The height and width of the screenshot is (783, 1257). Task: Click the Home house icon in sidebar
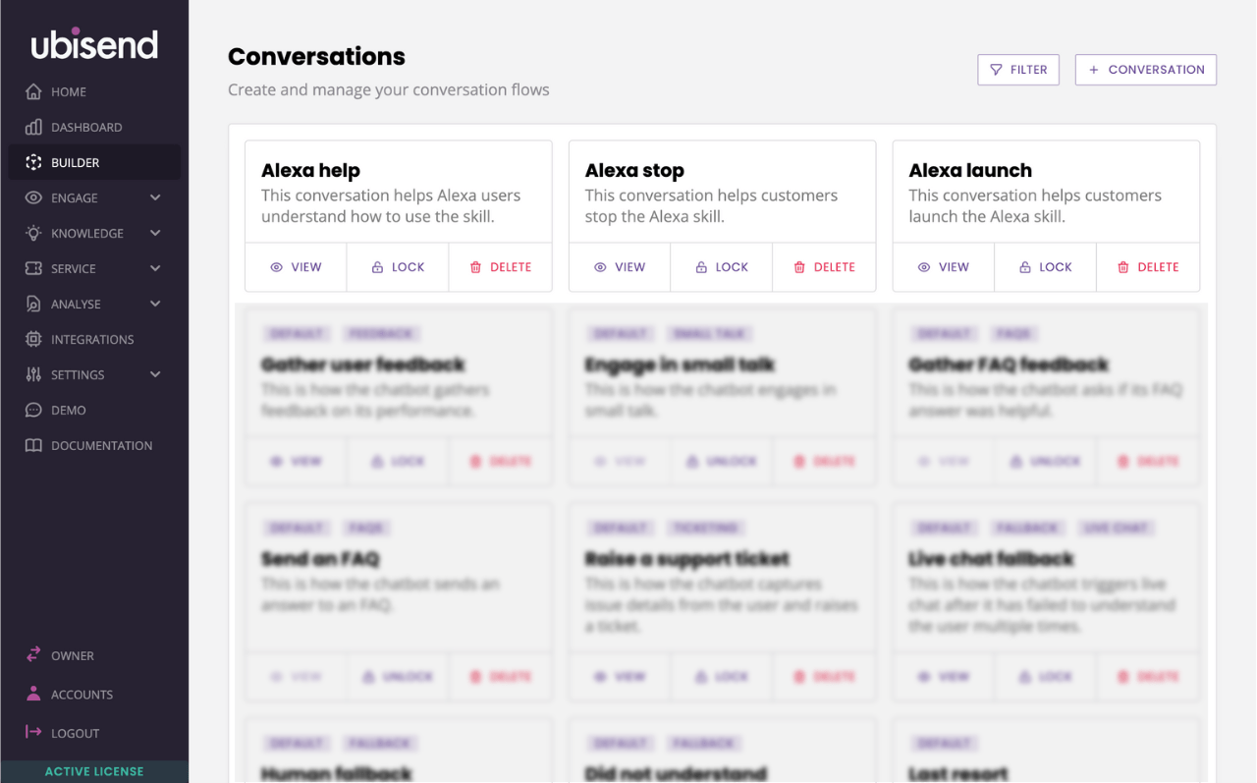pos(33,91)
